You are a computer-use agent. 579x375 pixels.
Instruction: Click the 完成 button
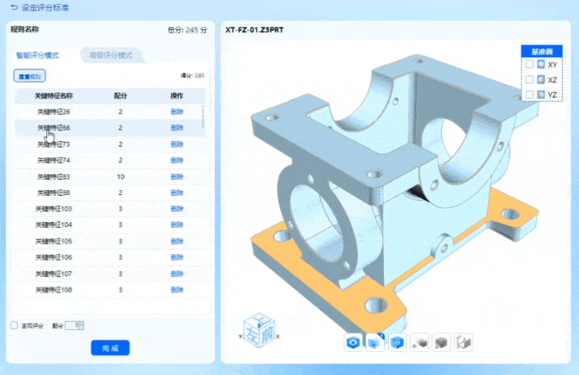[x=110, y=348]
